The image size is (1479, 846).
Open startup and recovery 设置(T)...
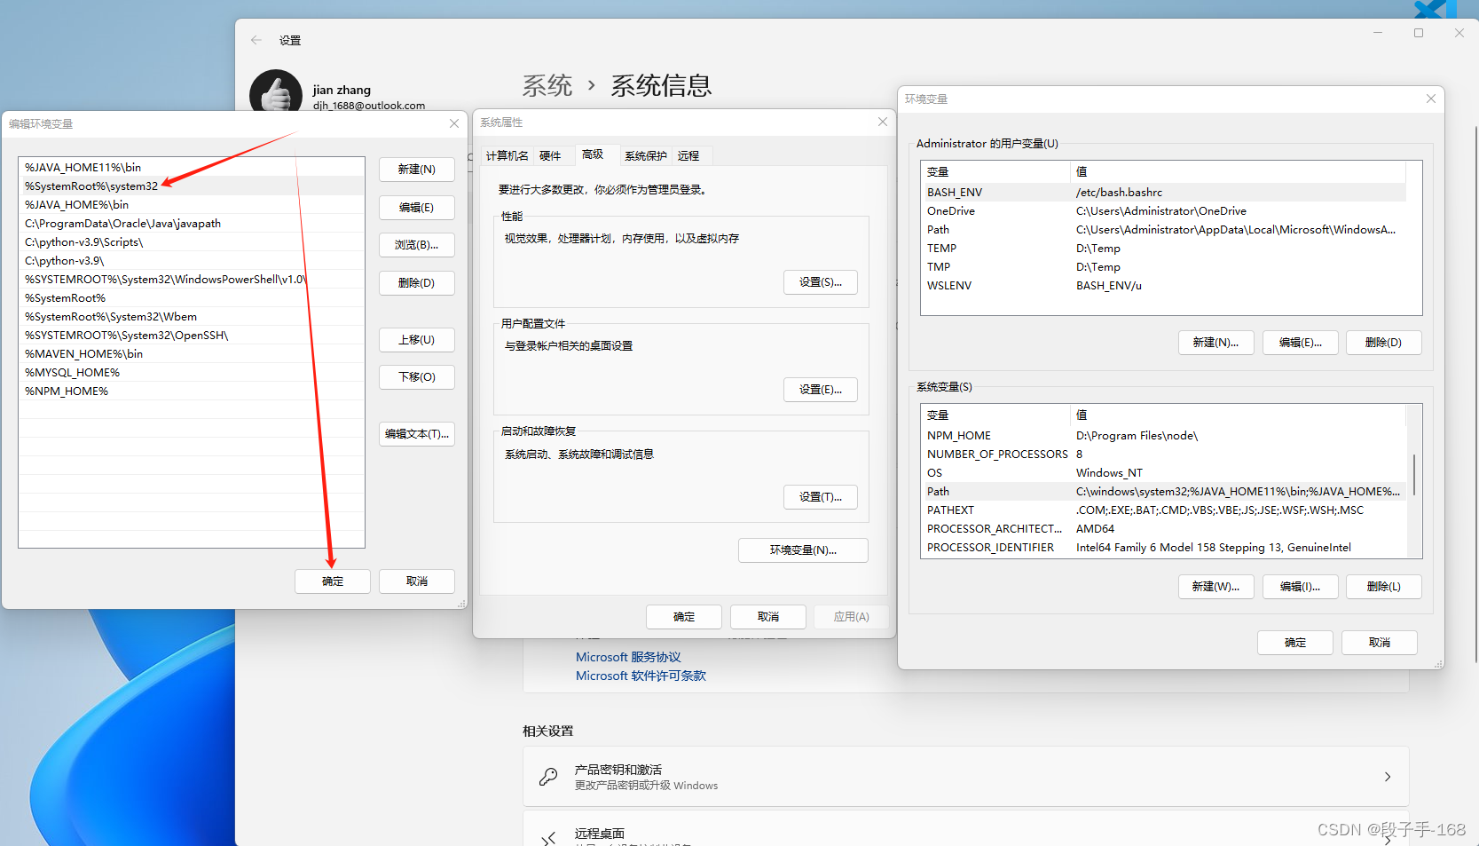pos(821,497)
